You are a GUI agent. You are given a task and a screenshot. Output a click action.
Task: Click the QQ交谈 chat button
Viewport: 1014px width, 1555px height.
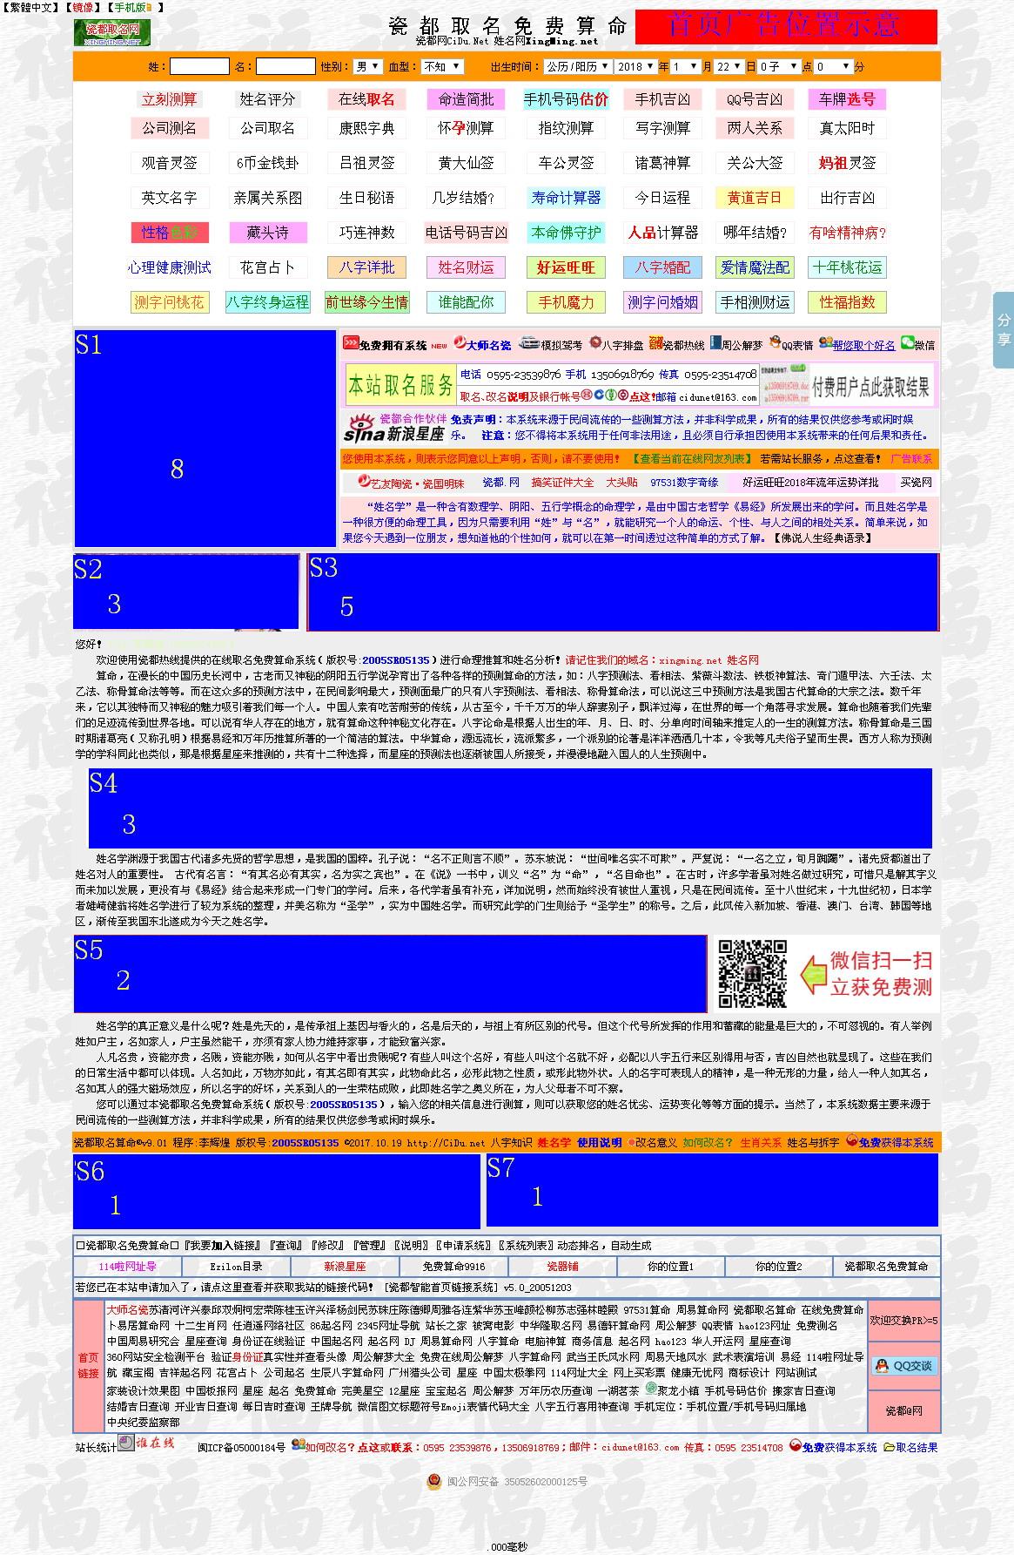(x=904, y=1365)
